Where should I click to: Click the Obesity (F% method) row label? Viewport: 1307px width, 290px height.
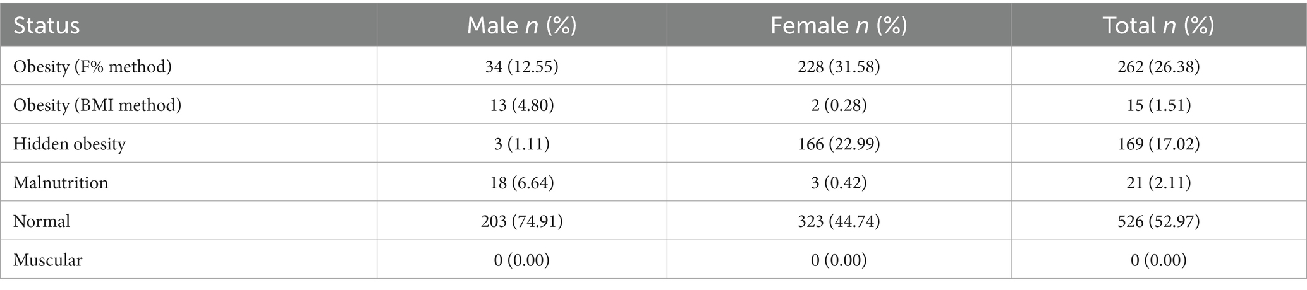92,66
